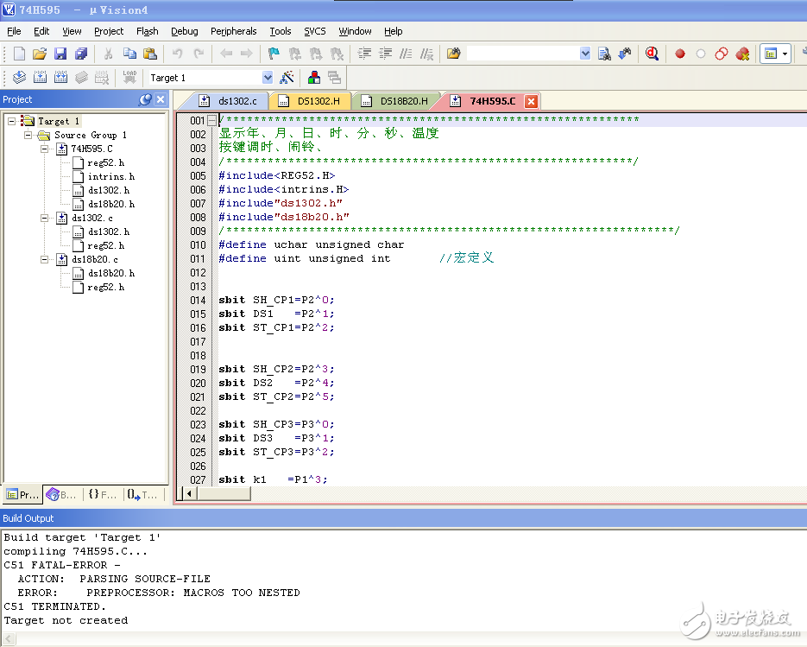Click the Undo arrow in the toolbar
The height and width of the screenshot is (647, 807).
(177, 54)
